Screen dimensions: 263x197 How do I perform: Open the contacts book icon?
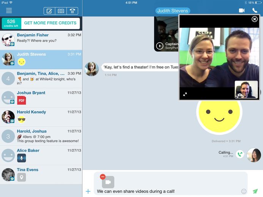pyautogui.click(x=61, y=11)
